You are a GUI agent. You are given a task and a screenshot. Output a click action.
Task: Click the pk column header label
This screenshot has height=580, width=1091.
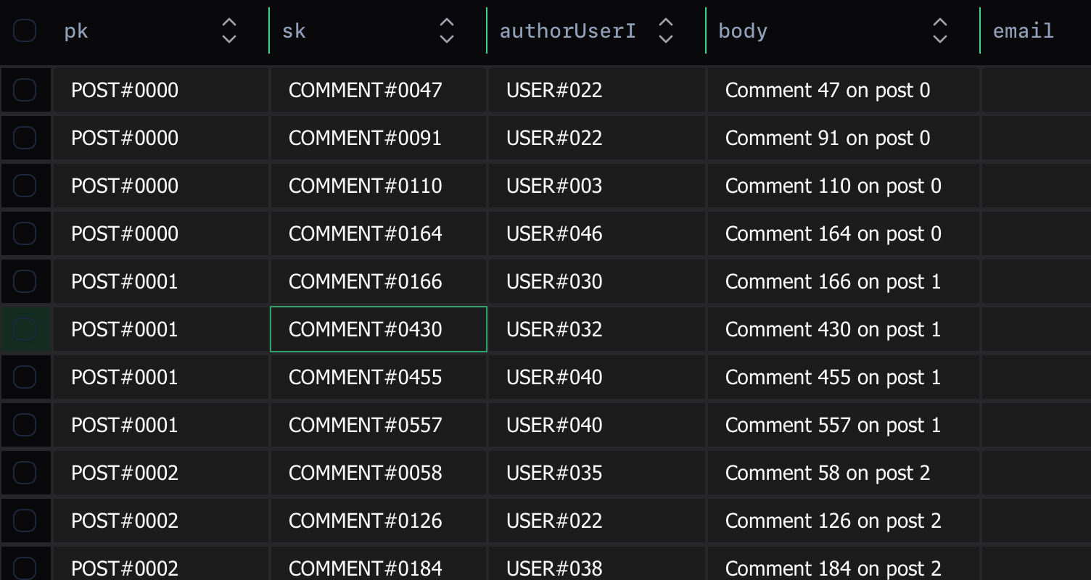point(76,31)
